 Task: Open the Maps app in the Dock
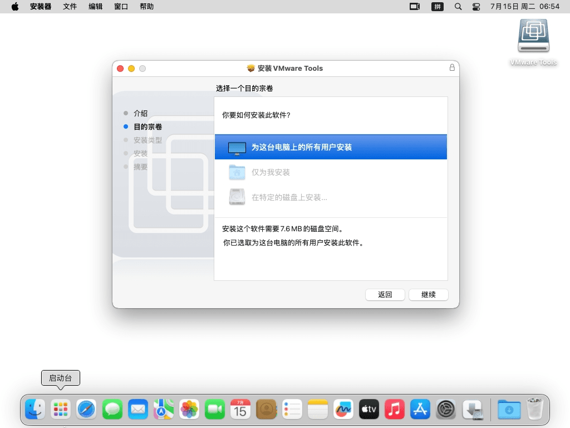click(x=164, y=410)
